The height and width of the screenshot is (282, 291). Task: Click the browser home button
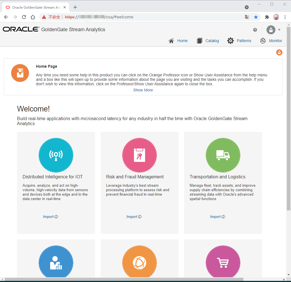[x=33, y=17]
